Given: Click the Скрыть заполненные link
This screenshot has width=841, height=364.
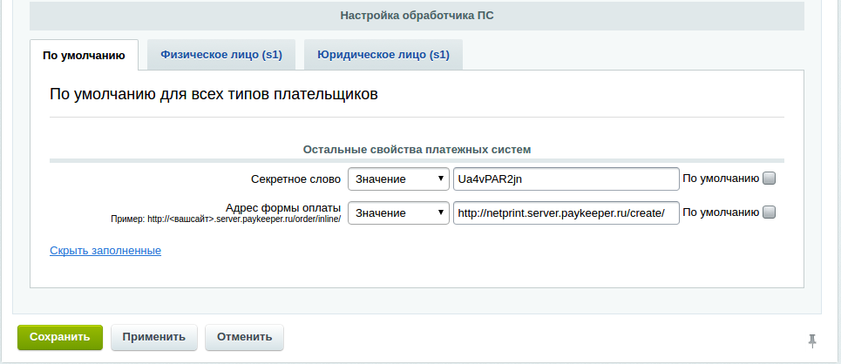Looking at the screenshot, I should [105, 251].
